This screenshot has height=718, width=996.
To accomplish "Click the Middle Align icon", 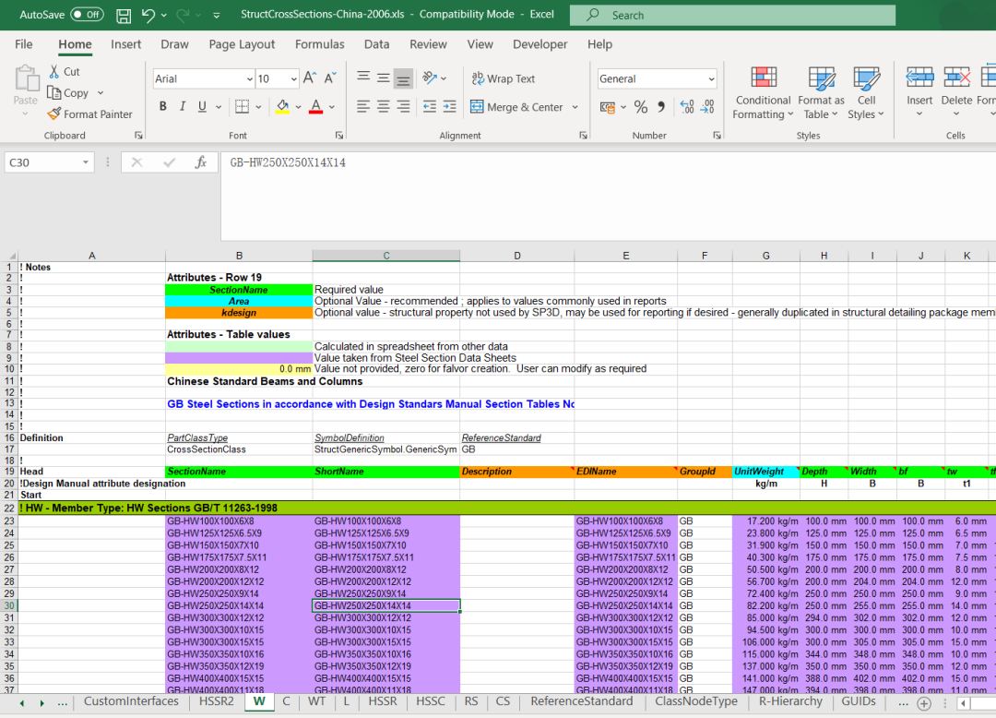I will tap(383, 78).
